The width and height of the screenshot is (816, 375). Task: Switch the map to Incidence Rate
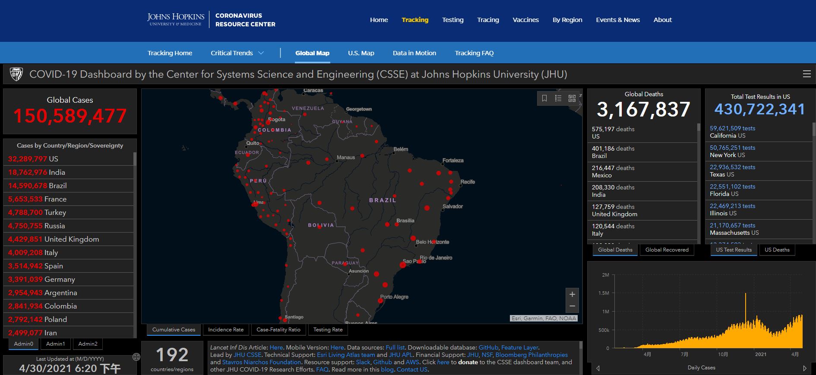(226, 330)
